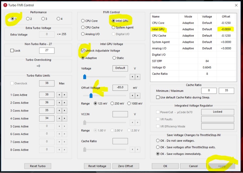Screen dimensions: 243x173
Task: Set offset range to 125 mV
Action: tap(95, 103)
